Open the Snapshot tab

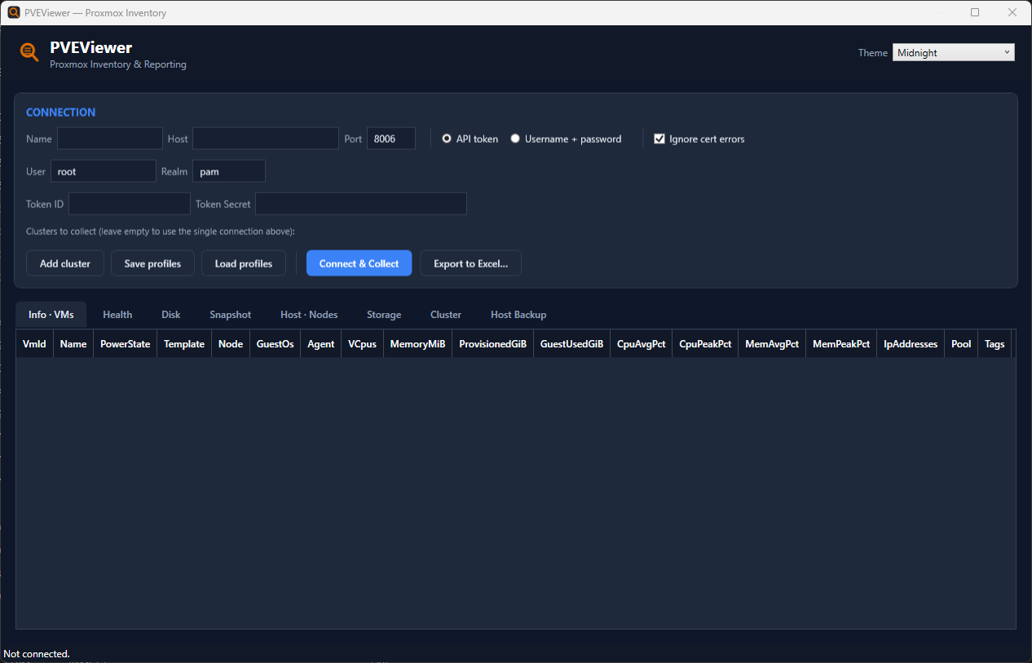pyautogui.click(x=231, y=315)
